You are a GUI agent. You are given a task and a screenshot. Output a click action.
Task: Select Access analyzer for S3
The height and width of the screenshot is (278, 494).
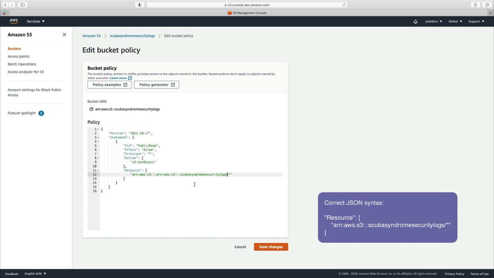click(x=26, y=72)
